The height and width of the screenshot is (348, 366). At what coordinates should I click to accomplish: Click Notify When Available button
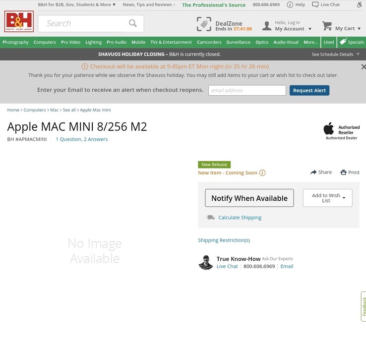pos(249,198)
